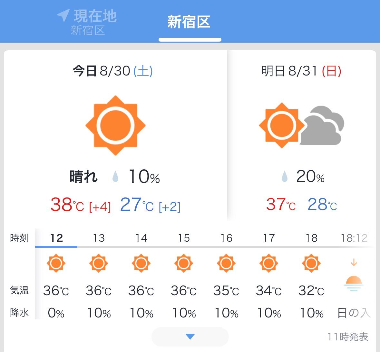Image resolution: width=380 pixels, height=352 pixels.
Task: Tap the 17 o'clock sunny icon
Action: point(269,263)
